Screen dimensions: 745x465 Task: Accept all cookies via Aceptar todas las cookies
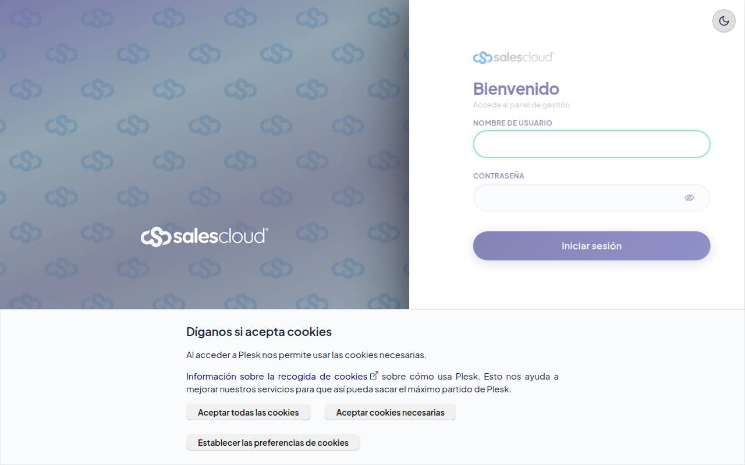tap(249, 412)
